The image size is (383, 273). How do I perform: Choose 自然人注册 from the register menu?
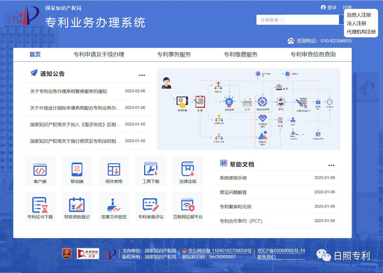[x=359, y=15]
